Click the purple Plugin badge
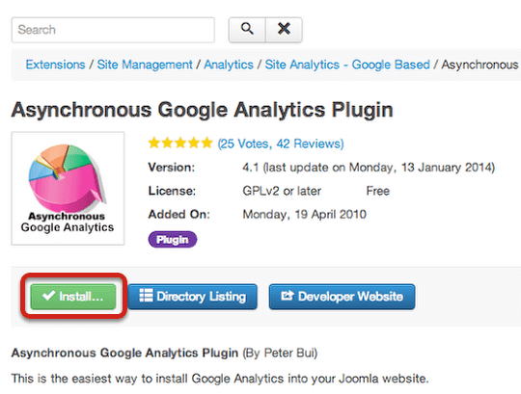The width and height of the screenshot is (521, 394). pyautogui.click(x=173, y=240)
